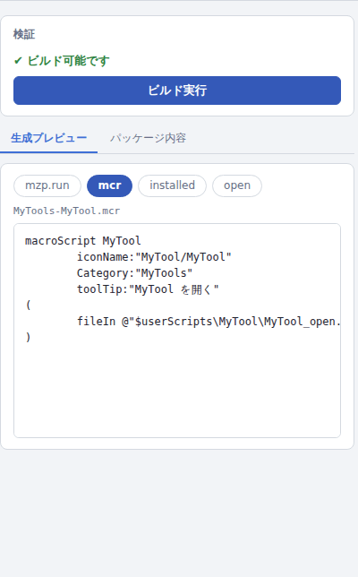Image resolution: width=358 pixels, height=577 pixels.
Task: Open the パッケージ内容 tab
Action: (149, 138)
